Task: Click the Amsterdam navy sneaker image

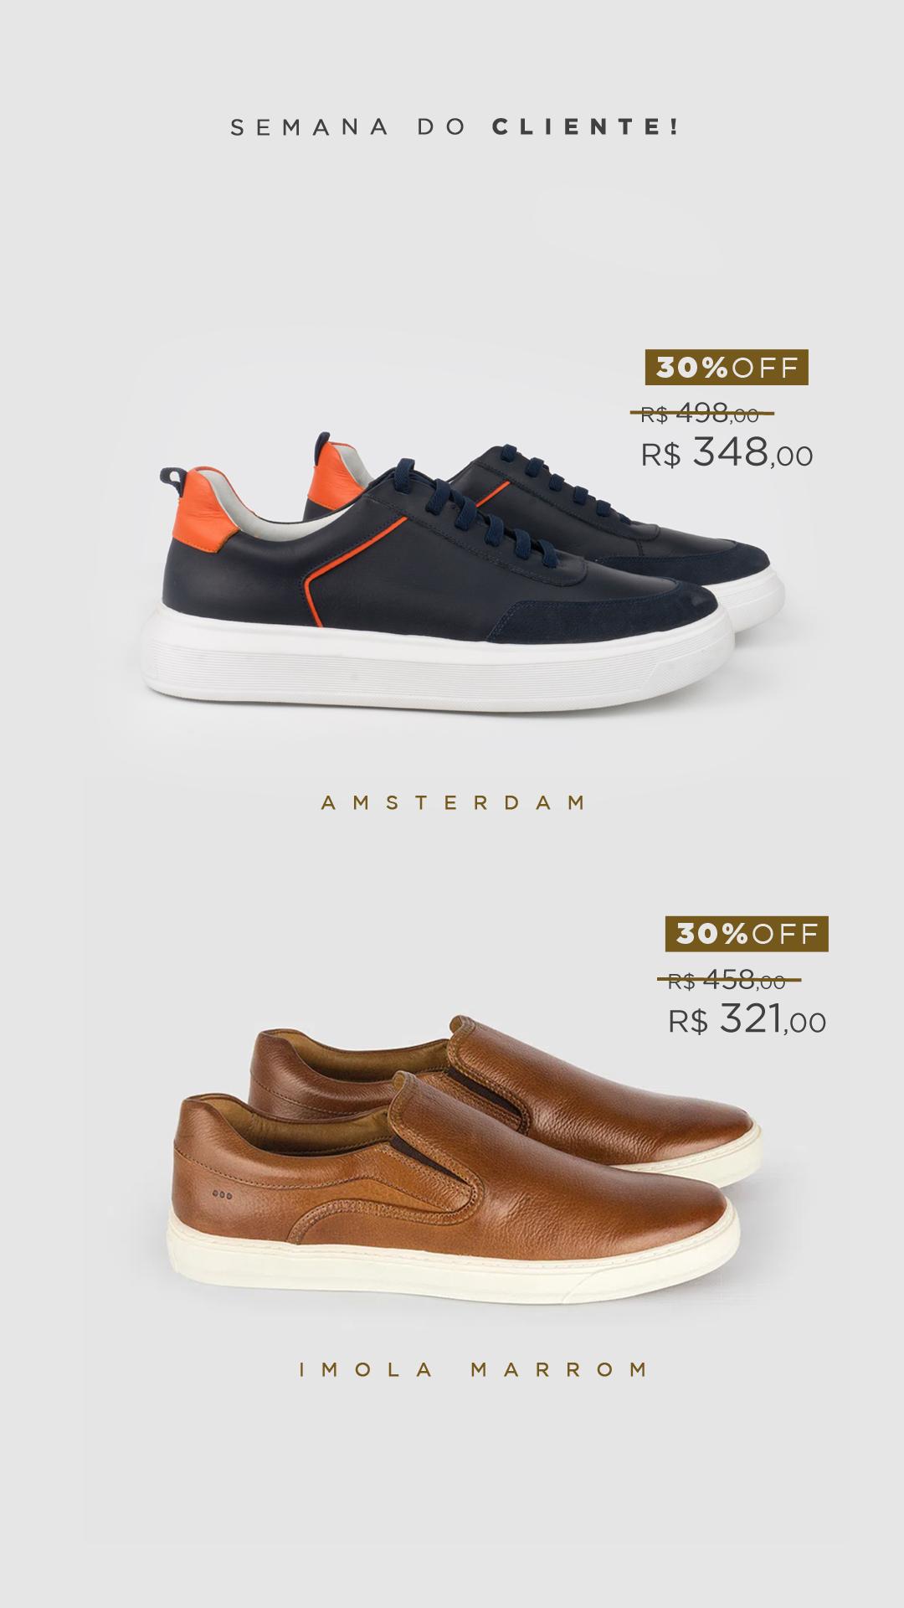Action: click(x=464, y=574)
